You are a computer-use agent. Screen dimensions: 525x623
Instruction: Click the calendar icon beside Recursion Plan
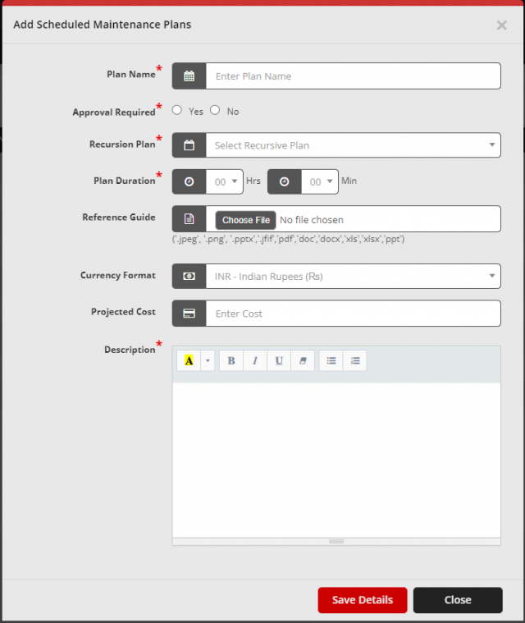189,145
